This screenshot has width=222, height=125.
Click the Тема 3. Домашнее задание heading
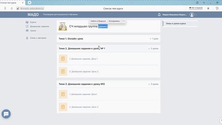click(x=82, y=84)
